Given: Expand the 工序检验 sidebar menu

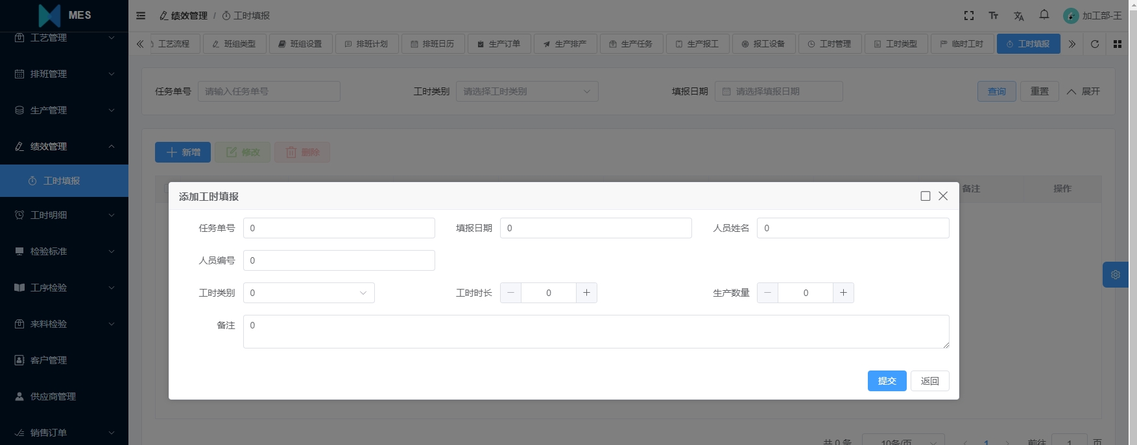Looking at the screenshot, I should tap(64, 288).
